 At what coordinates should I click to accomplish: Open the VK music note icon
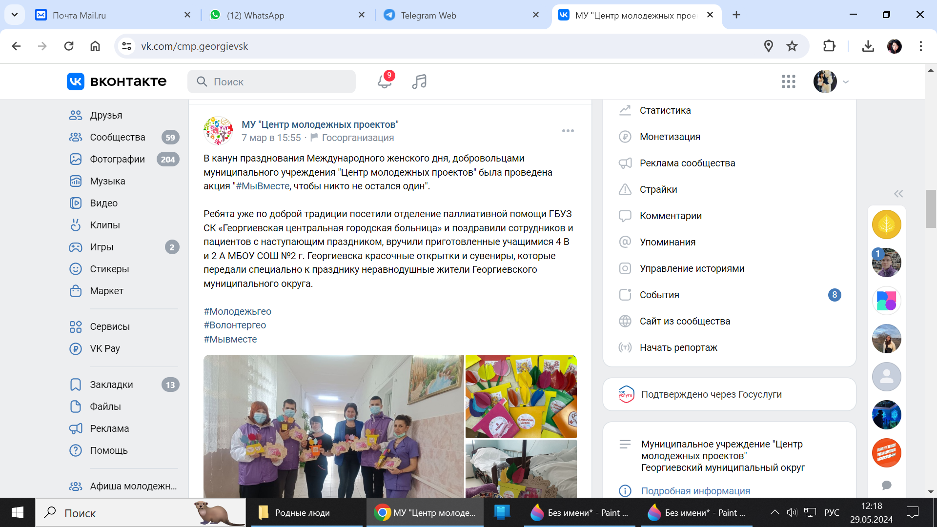[419, 81]
